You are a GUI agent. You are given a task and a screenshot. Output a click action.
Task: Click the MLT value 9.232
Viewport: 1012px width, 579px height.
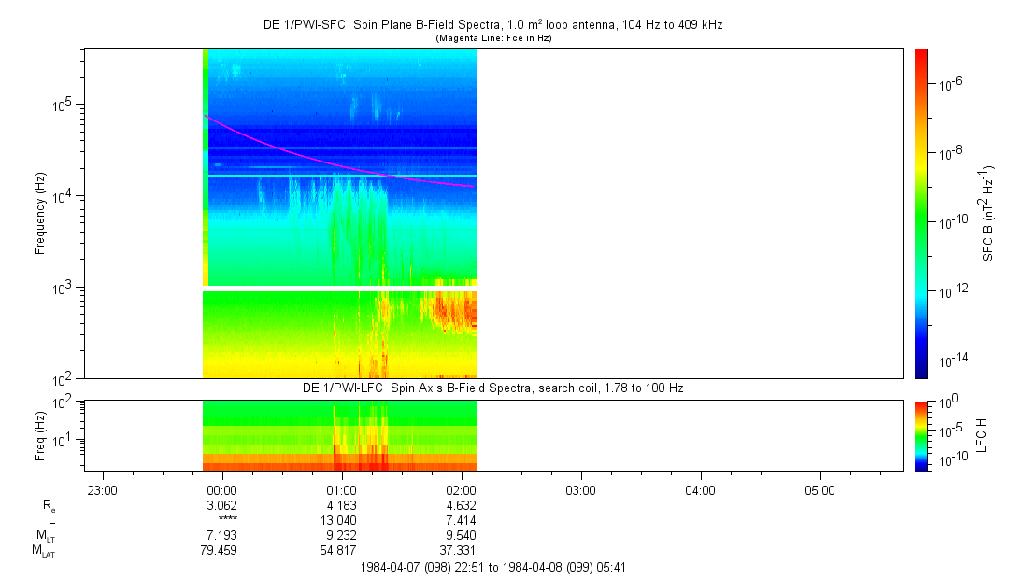coord(341,536)
